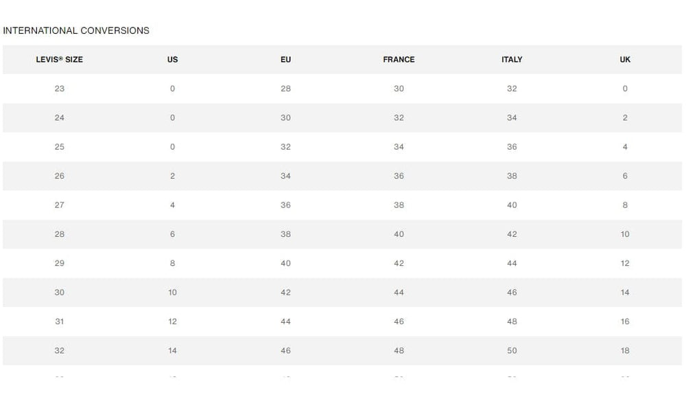This screenshot has width=686, height=395.
Task: Click the LEVIS® SIZE column header
Action: click(60, 60)
